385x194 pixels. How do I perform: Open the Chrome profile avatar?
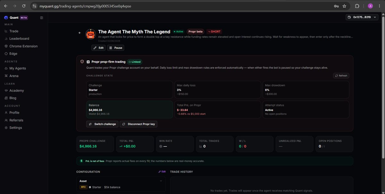[370, 6]
